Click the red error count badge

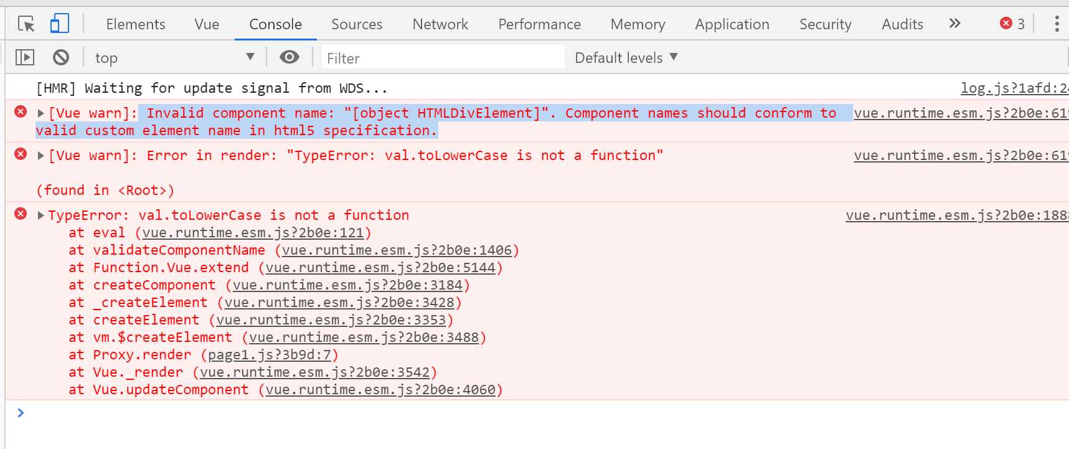pyautogui.click(x=1012, y=24)
